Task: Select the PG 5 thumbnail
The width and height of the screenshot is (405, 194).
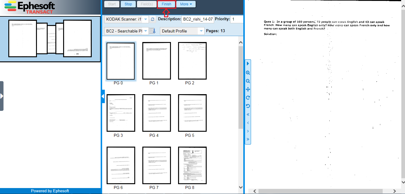Action: tap(192, 113)
